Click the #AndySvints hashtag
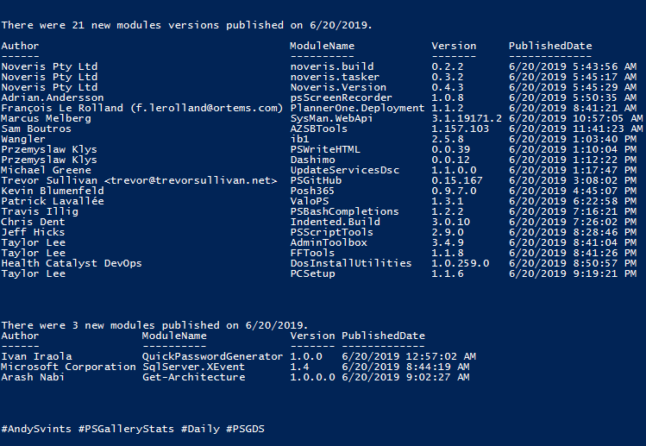Viewport: 646px width, 446px height. [36, 429]
